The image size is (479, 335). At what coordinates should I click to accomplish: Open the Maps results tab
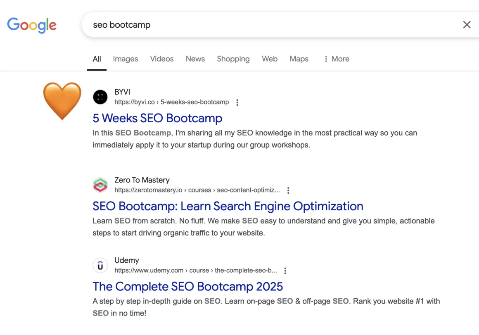click(x=299, y=59)
